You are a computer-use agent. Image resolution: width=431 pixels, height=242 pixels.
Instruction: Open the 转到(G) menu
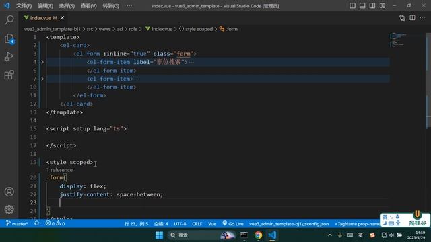pos(110,6)
